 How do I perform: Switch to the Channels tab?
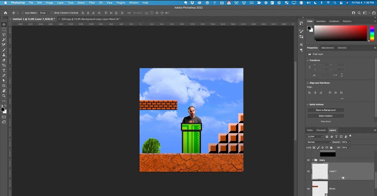coord(321,130)
